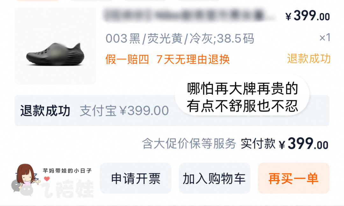344x206 pixels.
Task: Tap the ¥399.00 item price at the top
Action: [x=308, y=16]
